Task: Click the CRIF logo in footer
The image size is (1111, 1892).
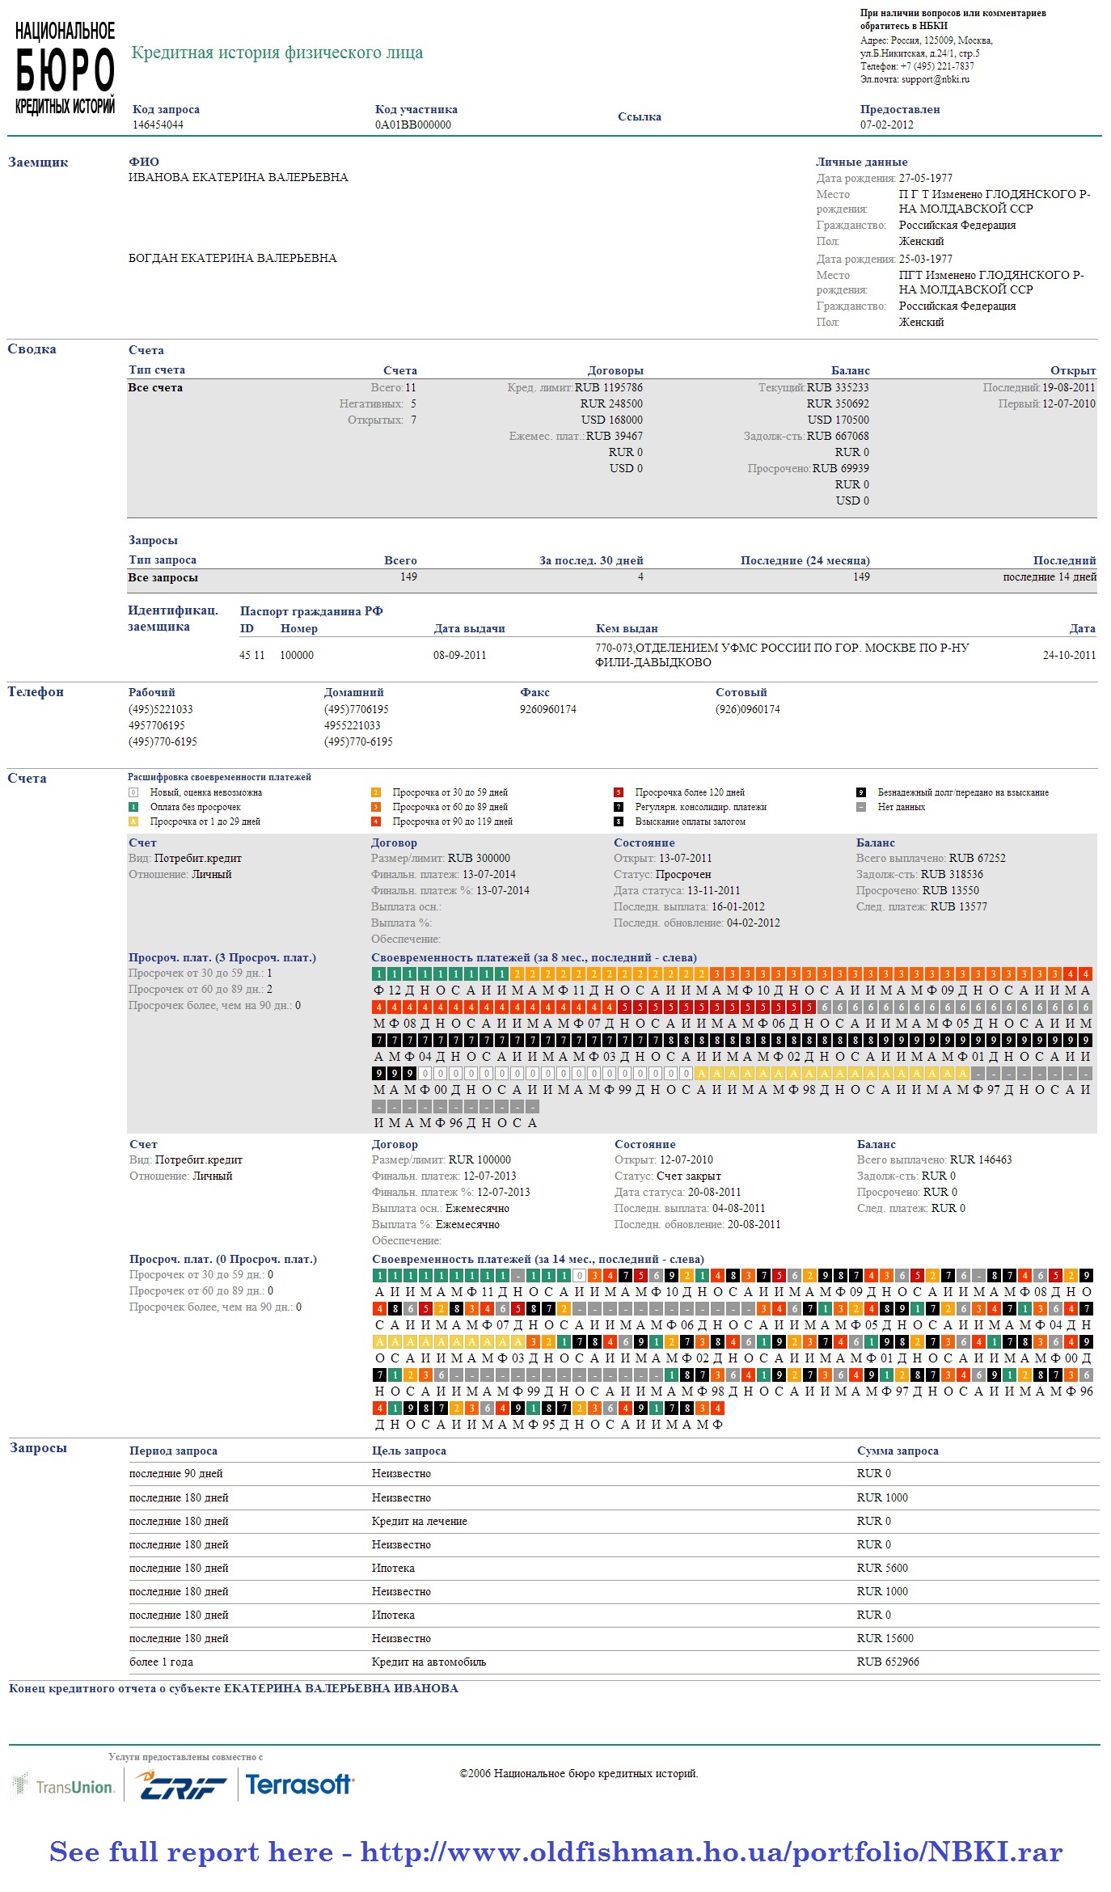Action: pyautogui.click(x=180, y=1785)
